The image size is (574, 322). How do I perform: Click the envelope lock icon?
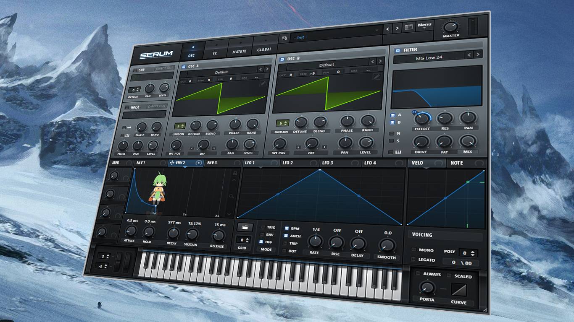[235, 173]
